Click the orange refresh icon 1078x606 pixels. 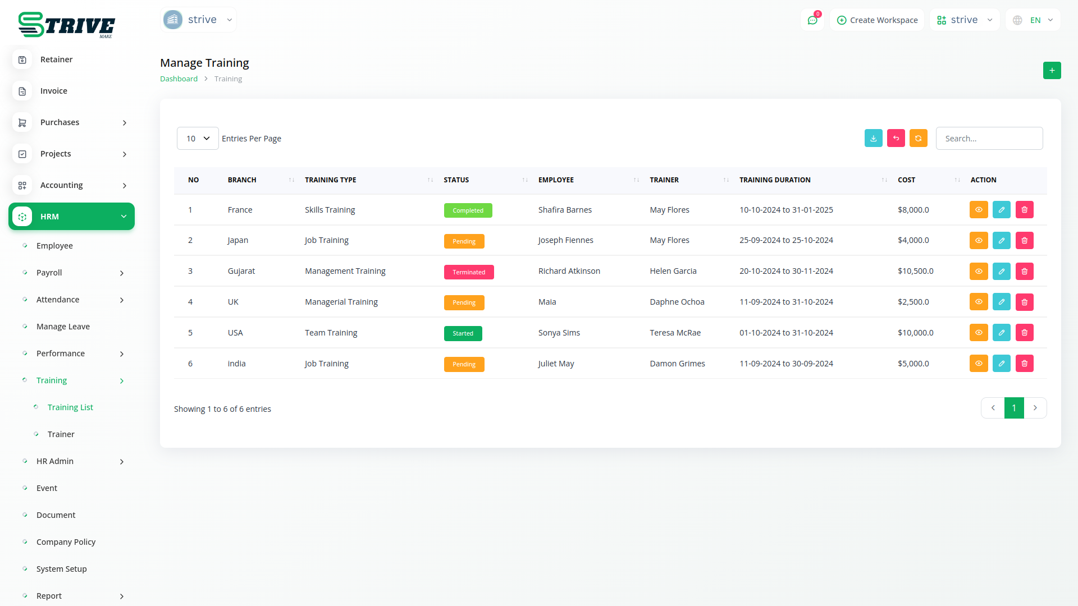(x=918, y=139)
